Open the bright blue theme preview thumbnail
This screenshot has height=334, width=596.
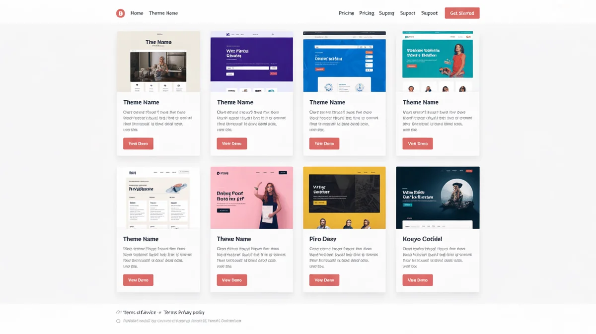point(344,62)
